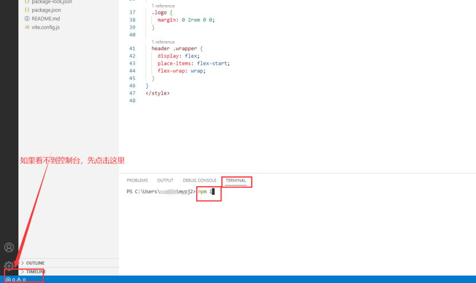476x283 pixels.
Task: Click the closing </style> tag
Action: (x=158, y=93)
